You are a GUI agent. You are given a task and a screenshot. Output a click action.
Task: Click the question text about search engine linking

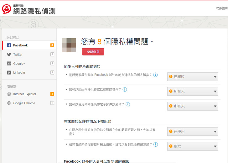[x=110, y=75]
